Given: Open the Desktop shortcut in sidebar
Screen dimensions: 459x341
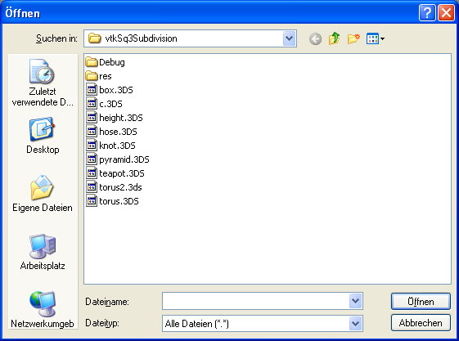Looking at the screenshot, I should pyautogui.click(x=43, y=136).
